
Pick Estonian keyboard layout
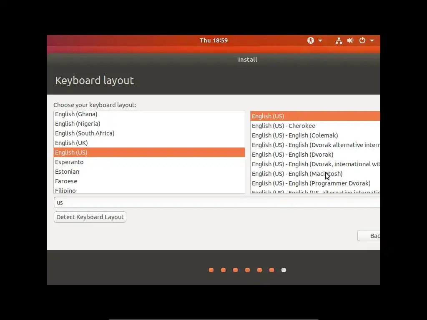[149, 172]
